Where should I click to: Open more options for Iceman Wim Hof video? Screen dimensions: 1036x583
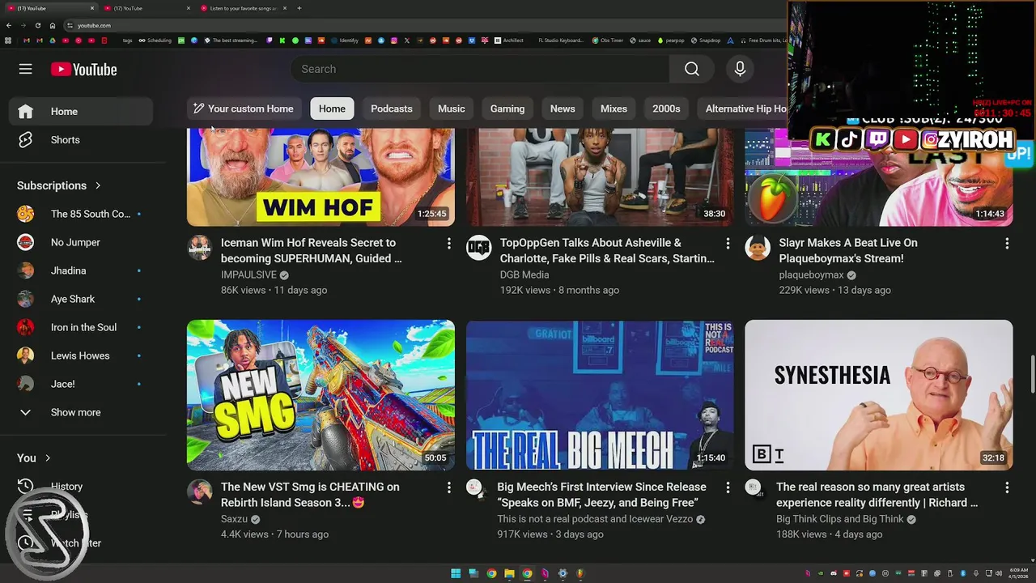(448, 244)
